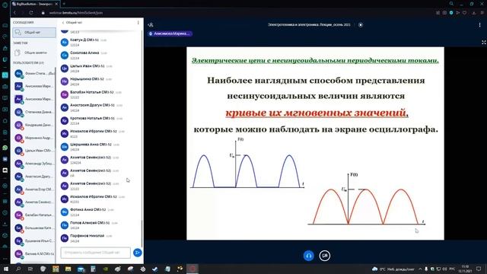The height and width of the screenshot is (274, 487).
Task: Toggle the share webcam button
Action: point(325,256)
